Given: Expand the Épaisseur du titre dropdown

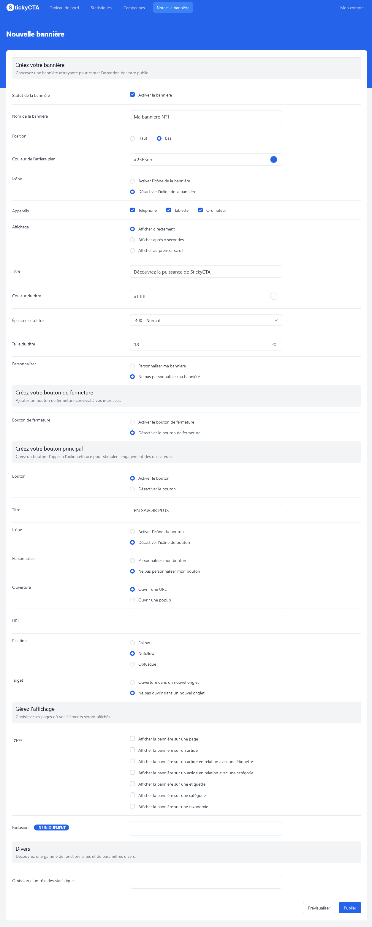Looking at the screenshot, I should point(206,320).
